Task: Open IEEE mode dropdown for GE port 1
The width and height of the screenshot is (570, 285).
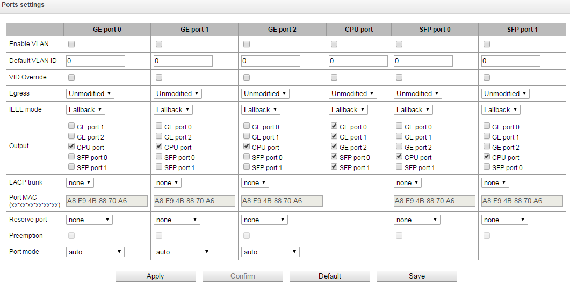Action: (173, 109)
